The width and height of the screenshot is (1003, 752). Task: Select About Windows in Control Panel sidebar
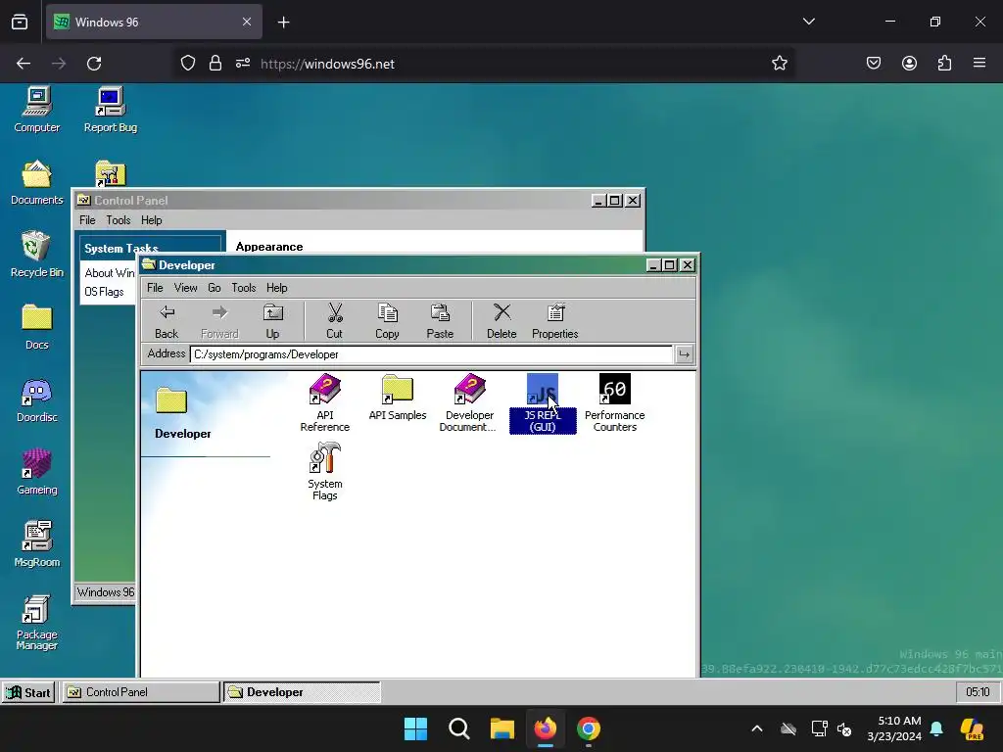coord(110,273)
